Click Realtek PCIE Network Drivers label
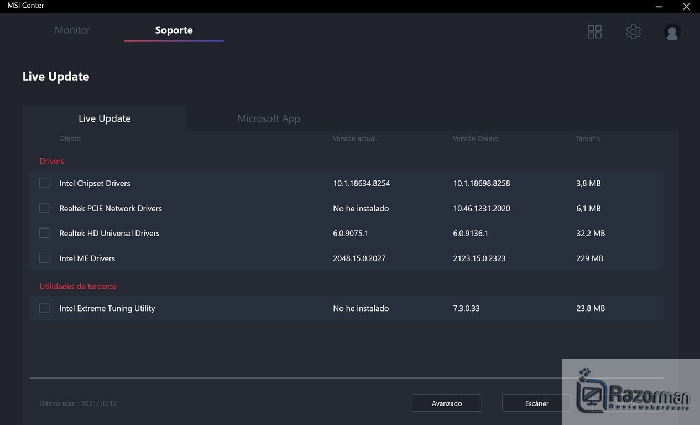 [111, 209]
